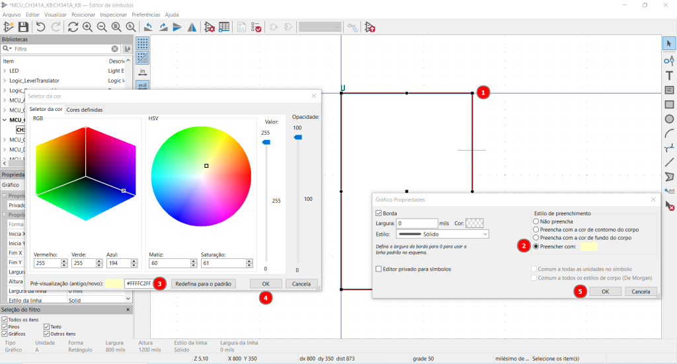Click Redefina para o padrão
Screen dimensions: 677x364
click(204, 284)
